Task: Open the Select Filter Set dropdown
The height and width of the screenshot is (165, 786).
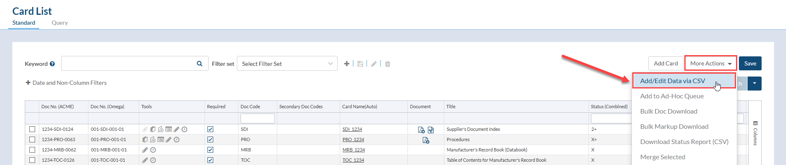Action: (287, 64)
